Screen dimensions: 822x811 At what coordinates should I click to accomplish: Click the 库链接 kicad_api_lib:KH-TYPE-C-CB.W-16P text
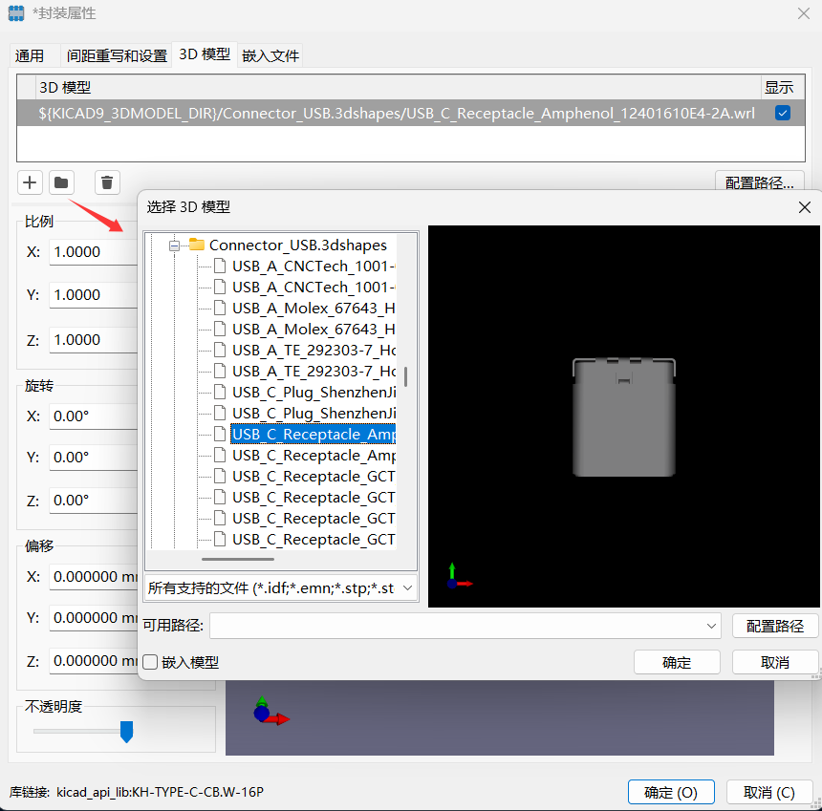[137, 792]
